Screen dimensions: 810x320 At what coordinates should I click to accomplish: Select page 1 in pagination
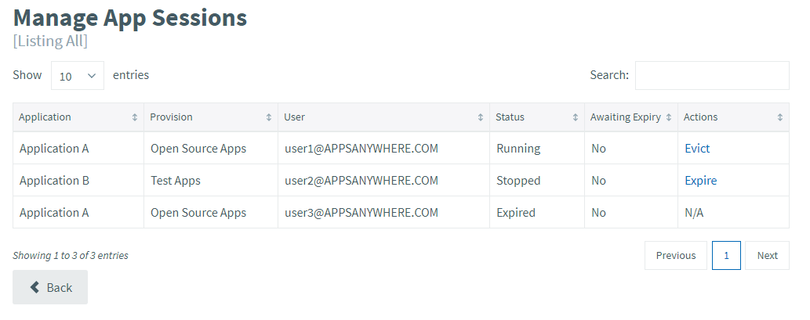pos(726,256)
